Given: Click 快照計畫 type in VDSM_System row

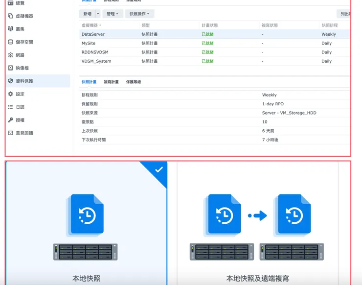Looking at the screenshot, I should (150, 61).
